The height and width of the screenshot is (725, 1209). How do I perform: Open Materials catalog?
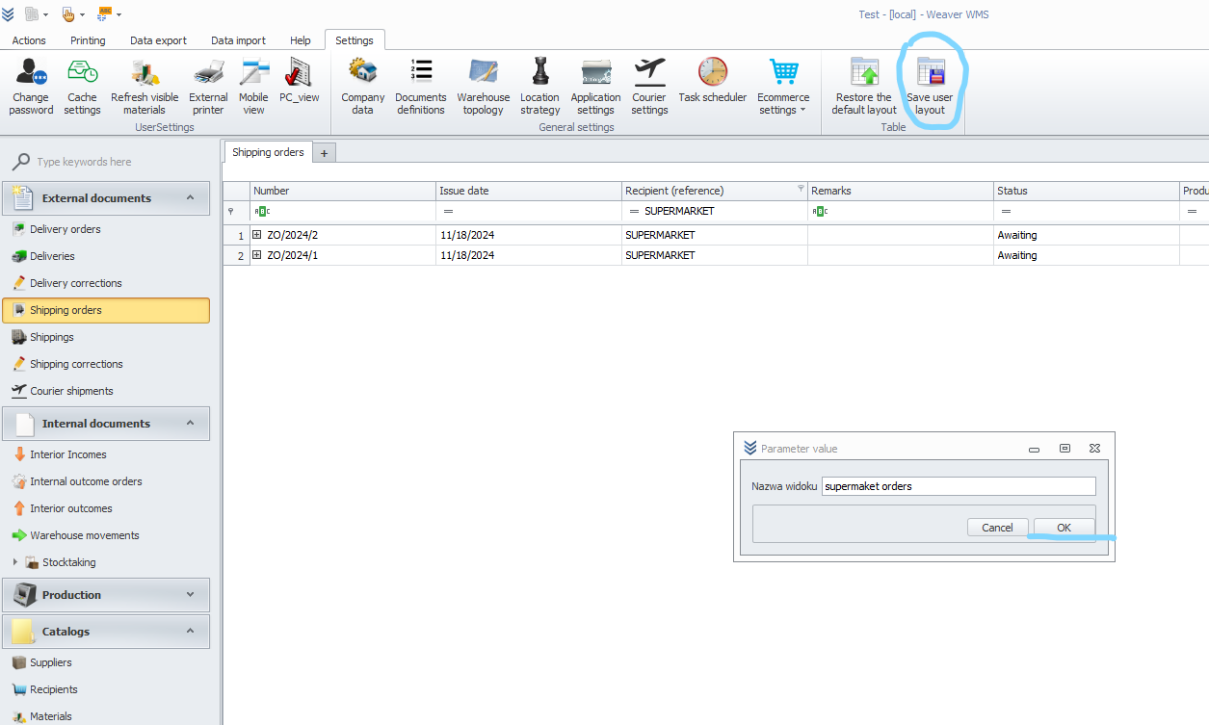pos(51,716)
